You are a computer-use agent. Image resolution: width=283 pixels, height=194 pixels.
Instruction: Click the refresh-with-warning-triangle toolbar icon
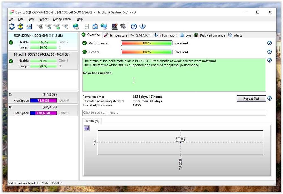20,27
